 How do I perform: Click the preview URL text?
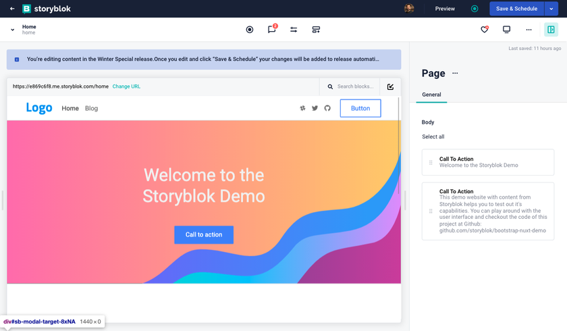coord(60,86)
